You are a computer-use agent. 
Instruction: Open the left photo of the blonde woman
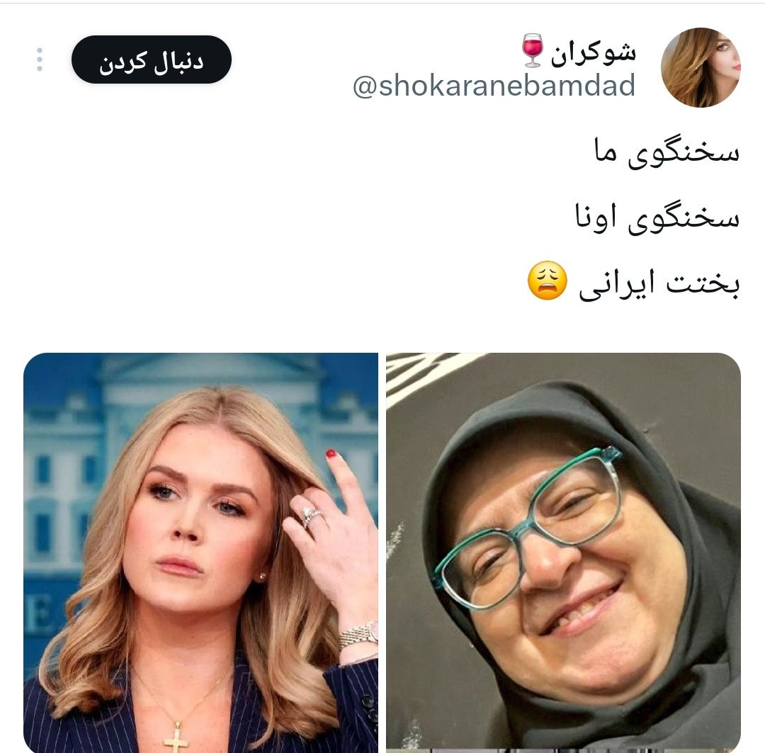tap(200, 553)
